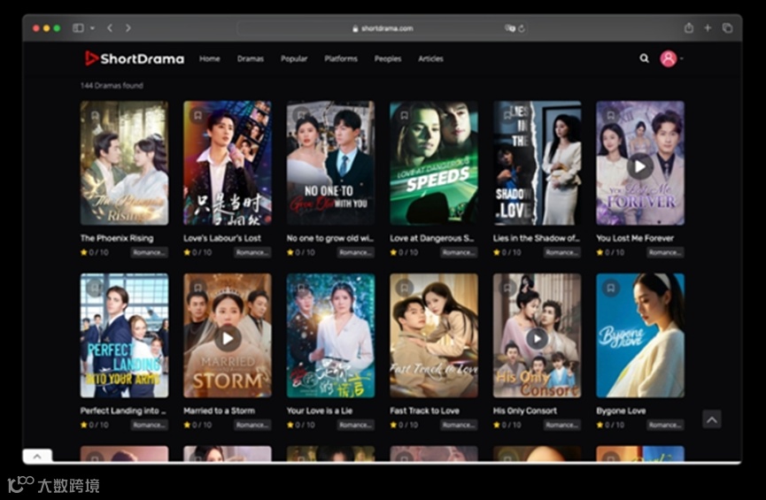This screenshot has height=500, width=766.
Task: Click Romance tag under The Phoenix Rising
Action: [x=149, y=252]
